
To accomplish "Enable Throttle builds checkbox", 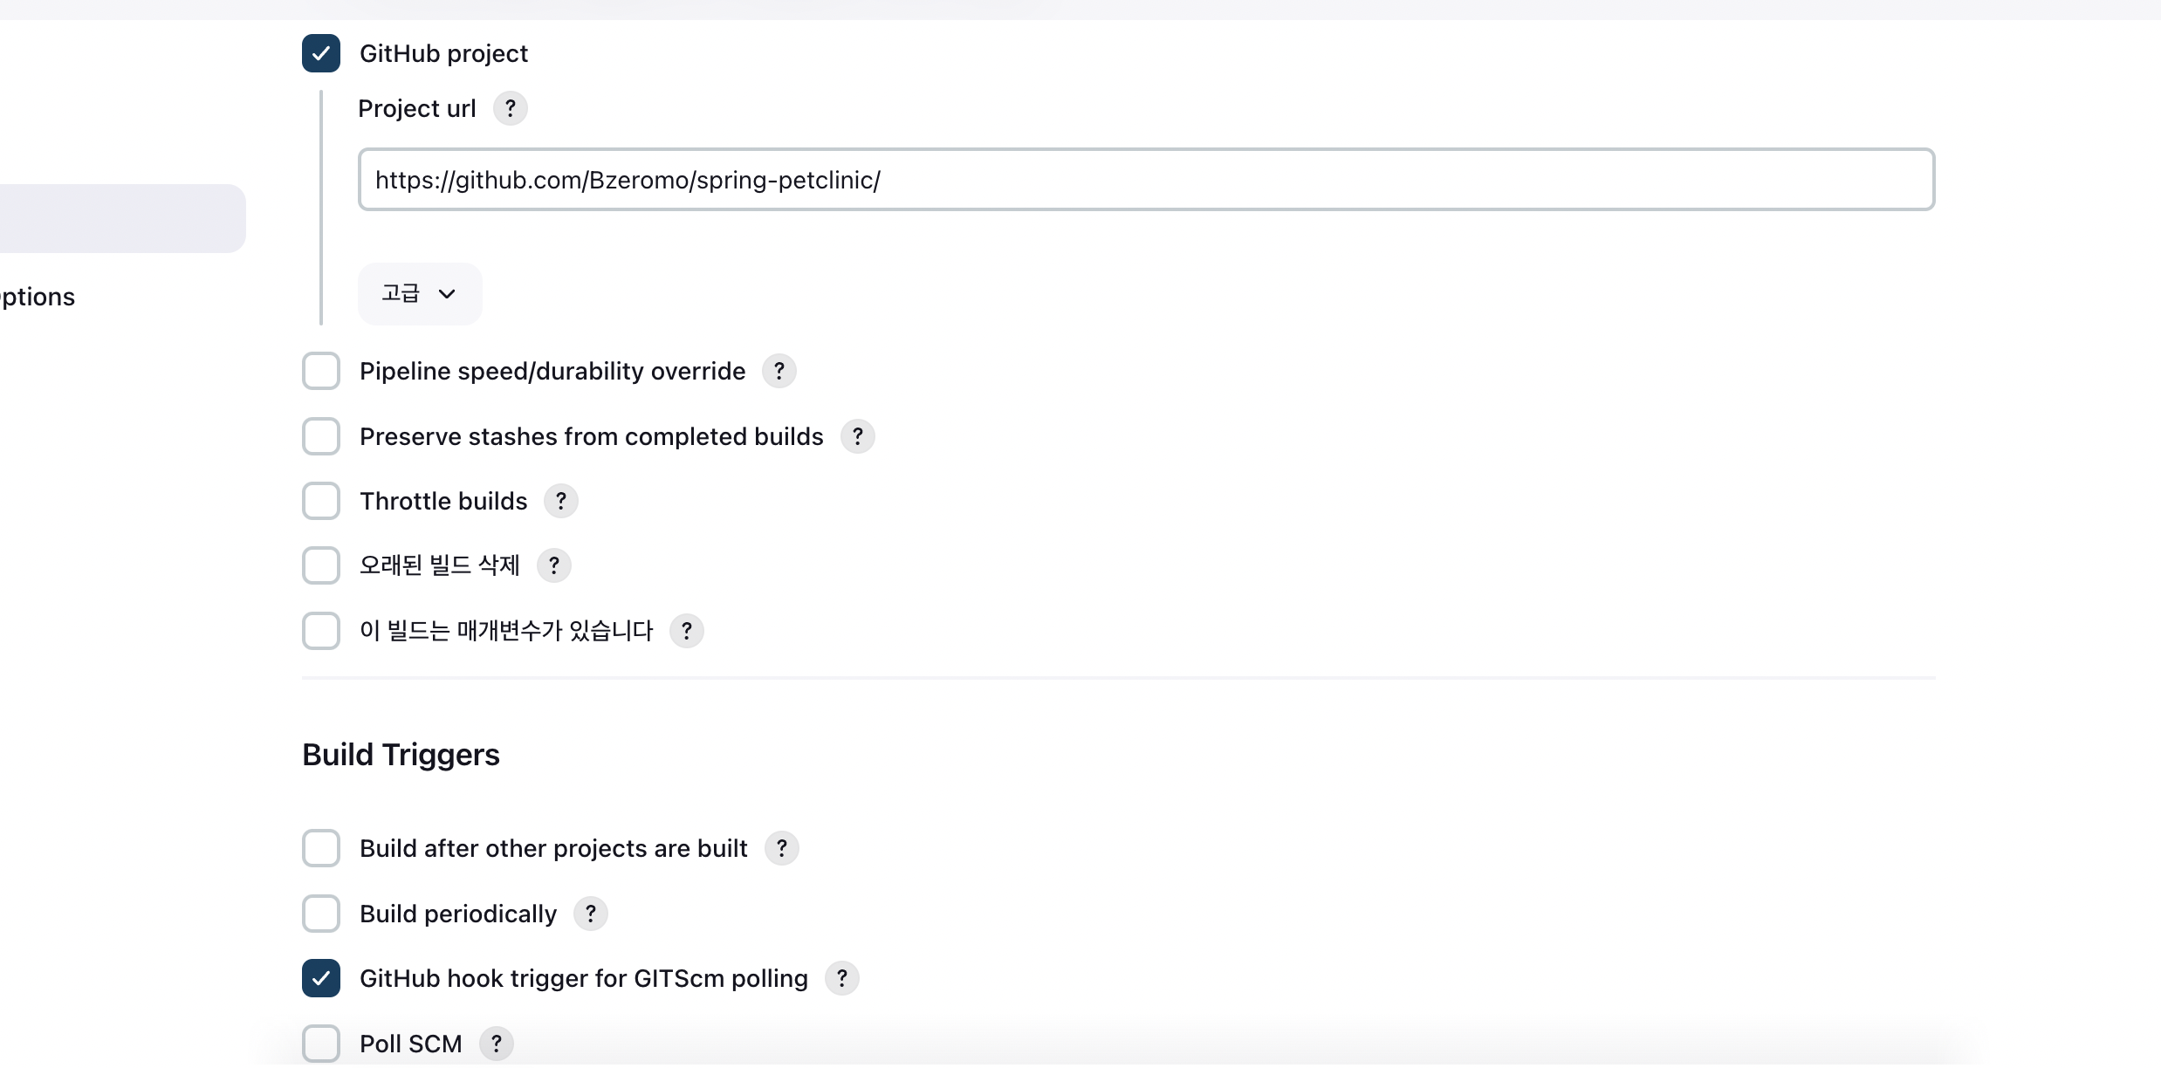I will (x=321, y=501).
